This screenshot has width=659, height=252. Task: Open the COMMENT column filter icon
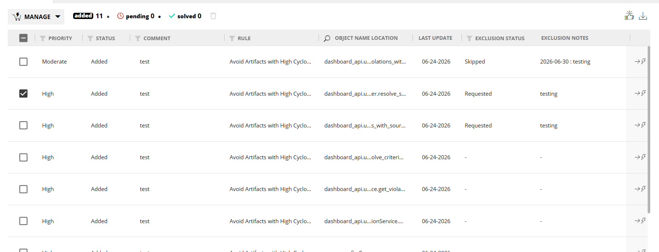tap(138, 38)
